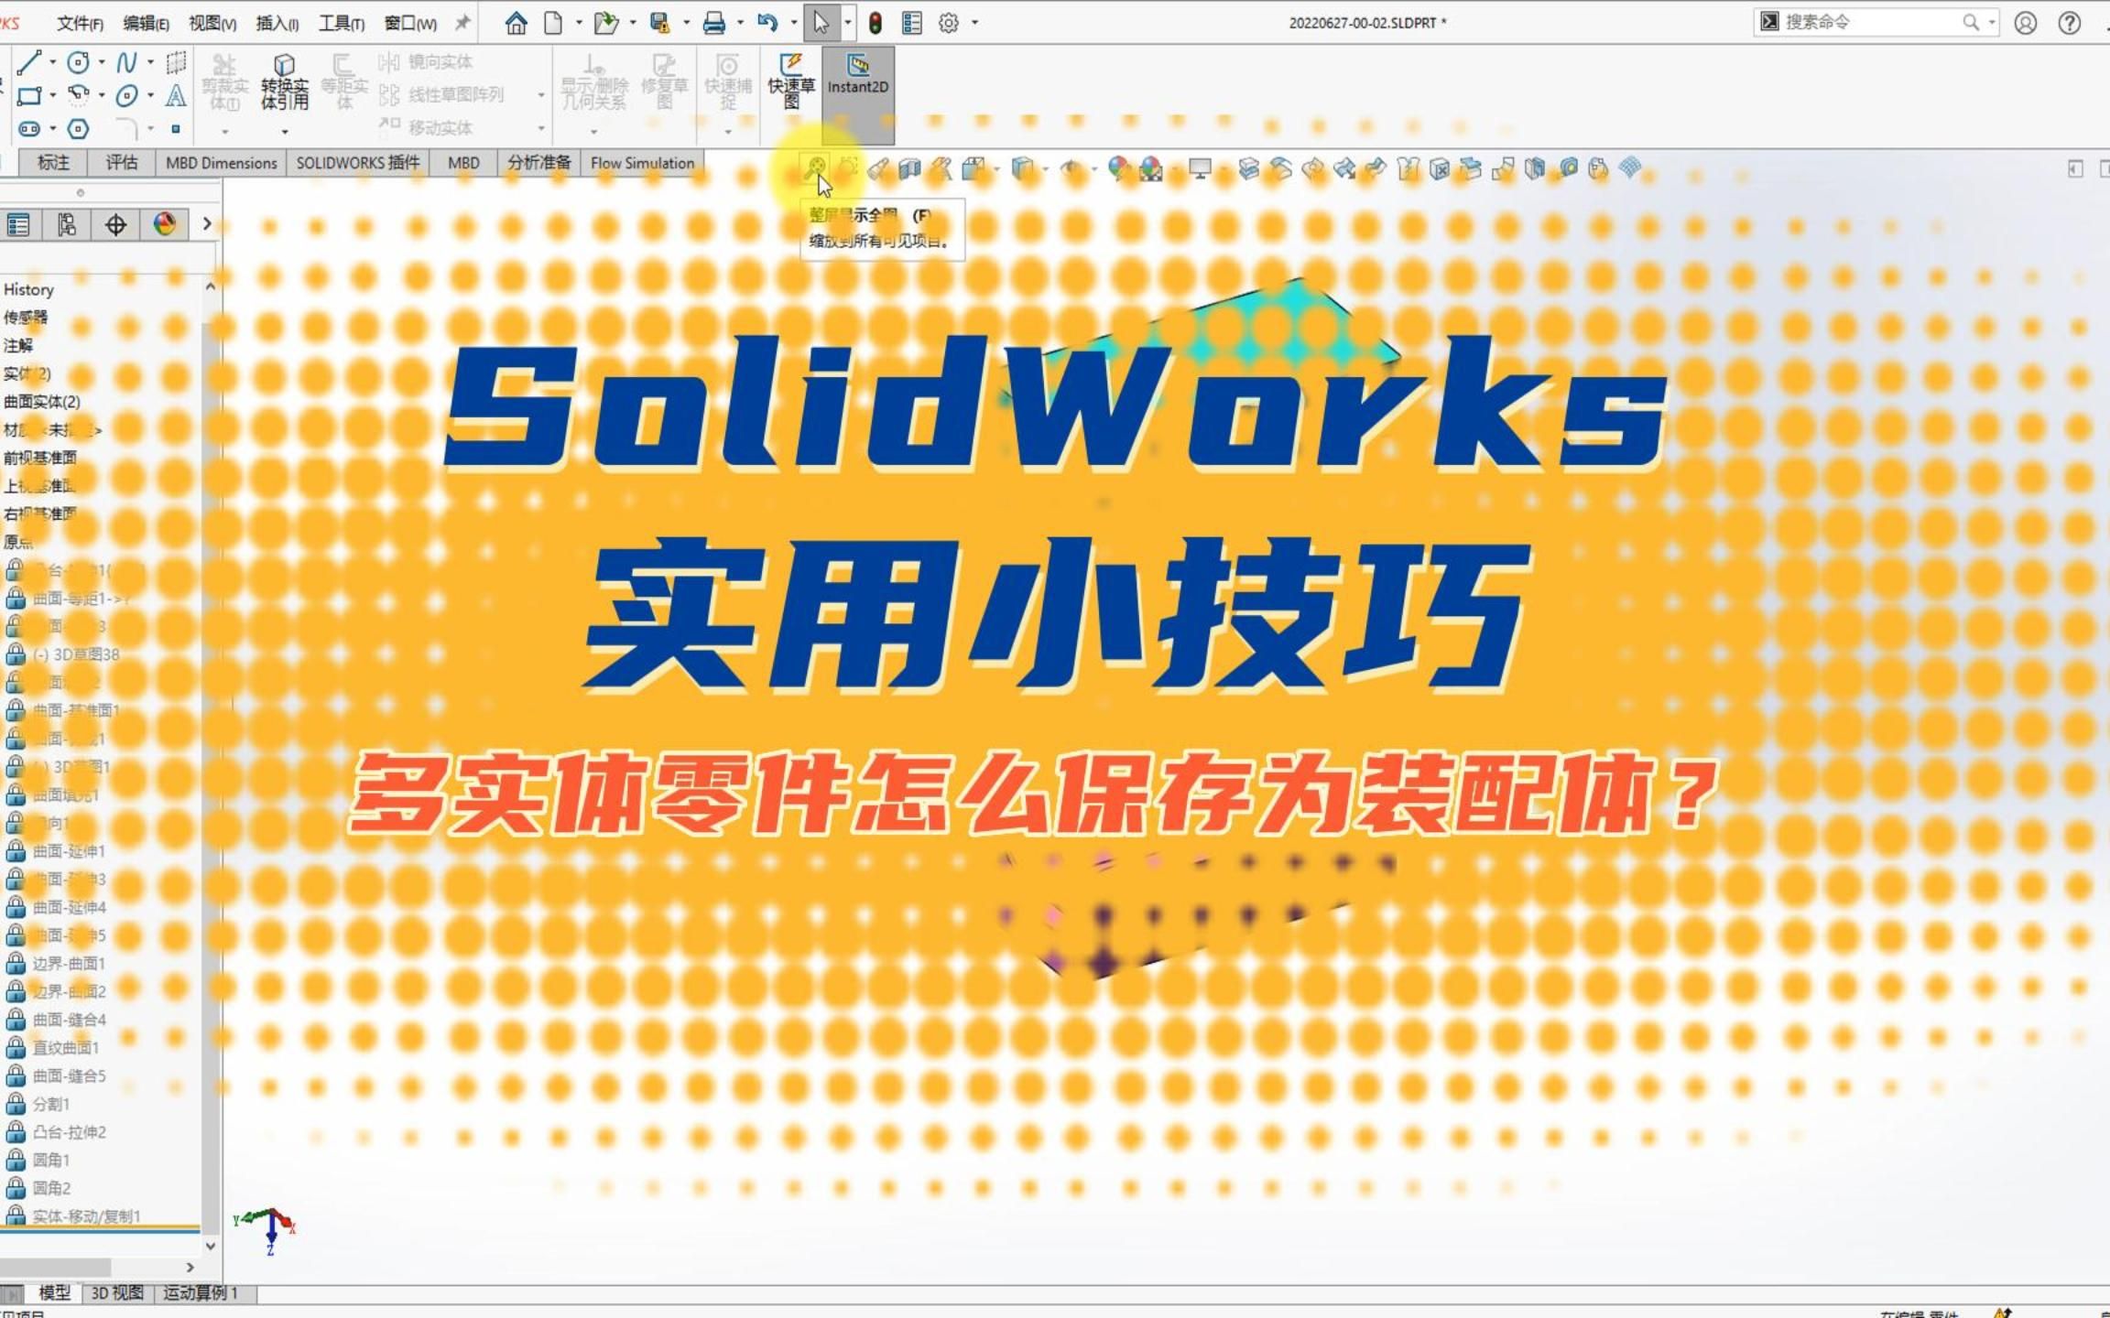Image resolution: width=2110 pixels, height=1318 pixels.
Task: Switch to the MBD Dimensions tab
Action: tap(221, 163)
